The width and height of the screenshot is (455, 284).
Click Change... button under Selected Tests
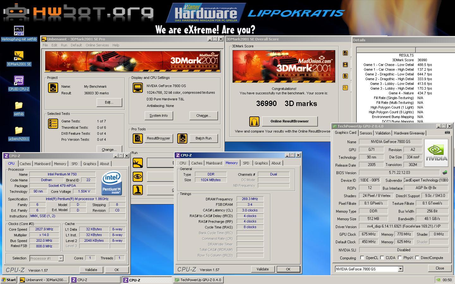[x=109, y=149]
